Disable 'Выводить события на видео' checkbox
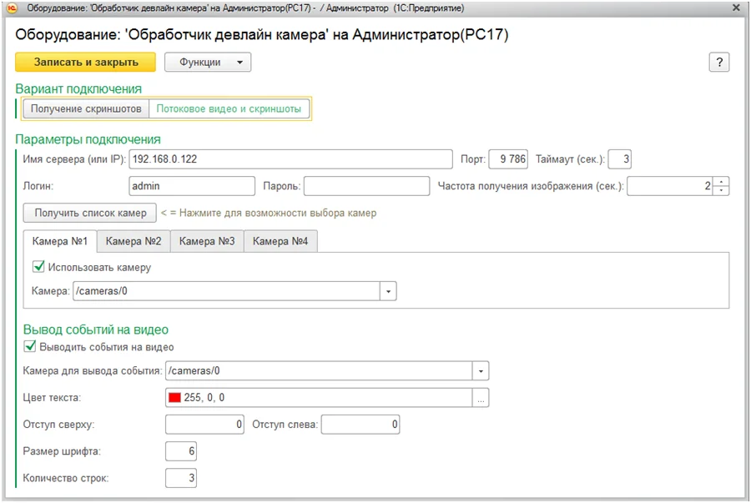The height and width of the screenshot is (503, 751). tap(31, 347)
